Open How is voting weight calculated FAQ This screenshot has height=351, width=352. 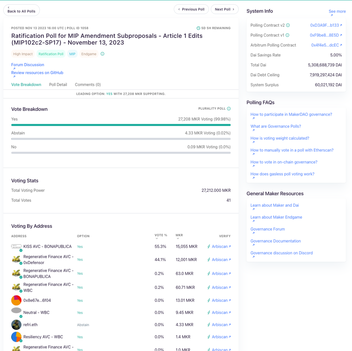280,138
